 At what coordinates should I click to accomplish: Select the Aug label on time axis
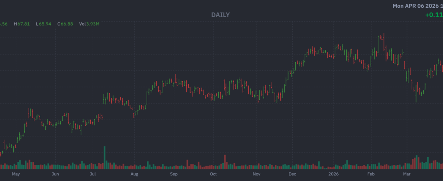134,174
